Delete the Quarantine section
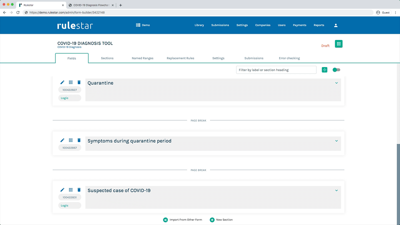The height and width of the screenshot is (225, 400). coord(79,82)
